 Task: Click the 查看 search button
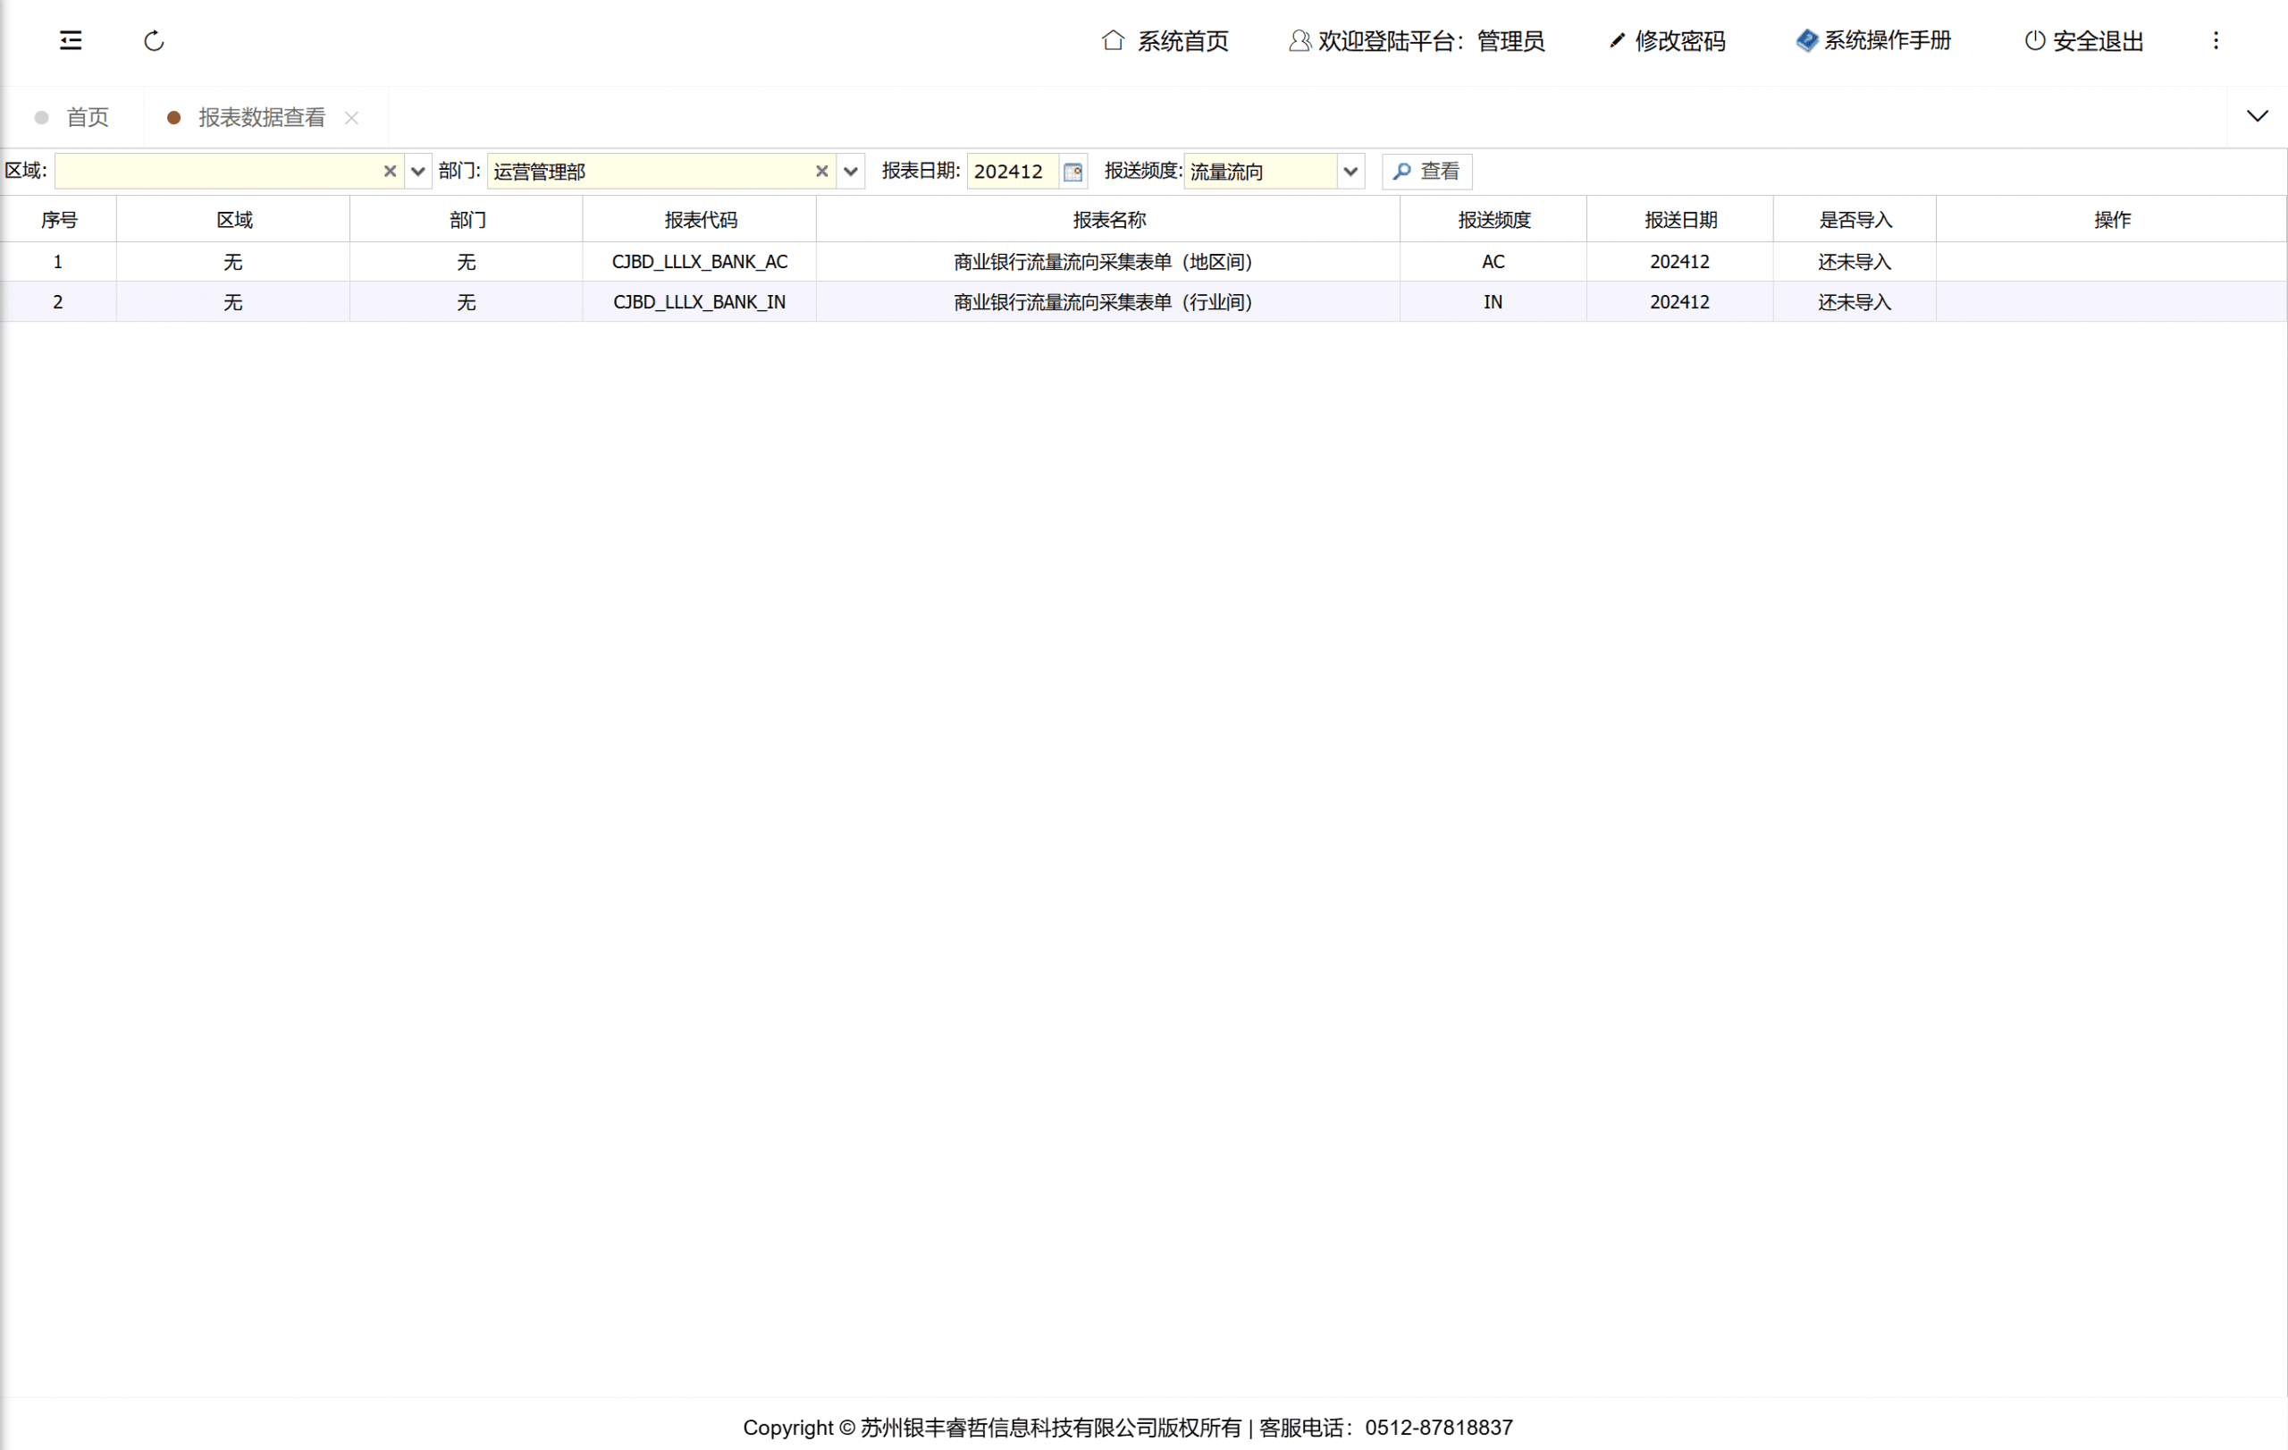pos(1426,172)
